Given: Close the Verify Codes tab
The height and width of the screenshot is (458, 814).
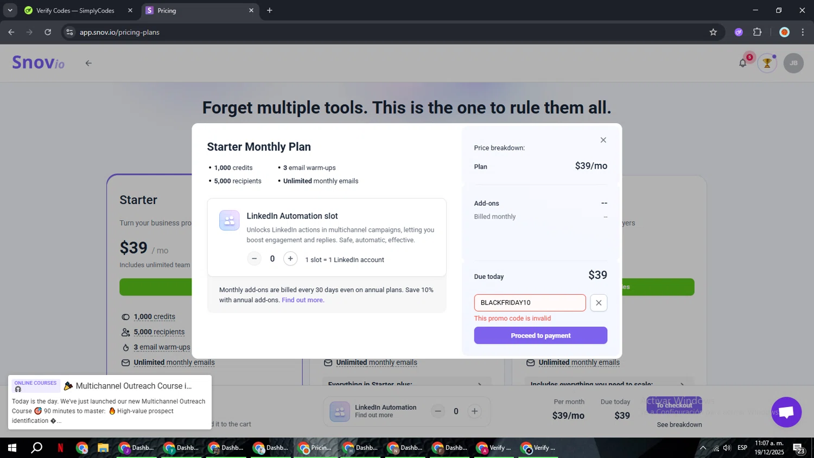Looking at the screenshot, I should [130, 10].
